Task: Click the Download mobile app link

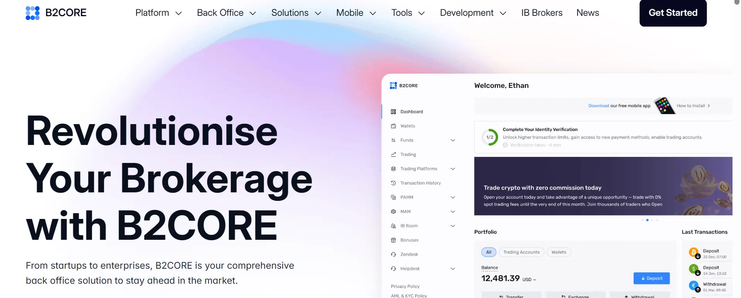Action: pos(599,106)
